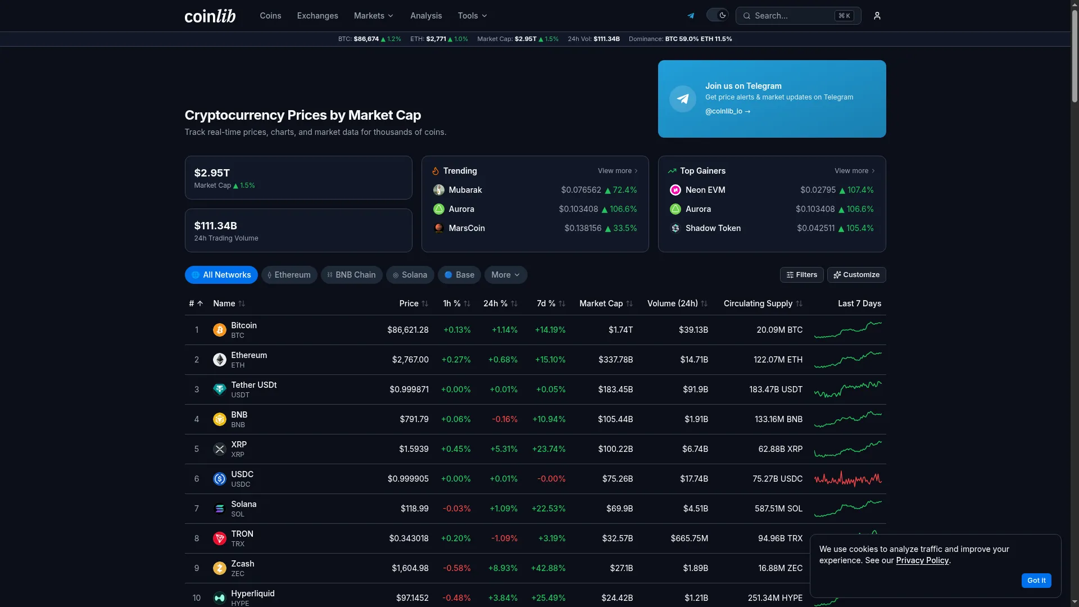Open the Privacy Policy link

(922, 560)
